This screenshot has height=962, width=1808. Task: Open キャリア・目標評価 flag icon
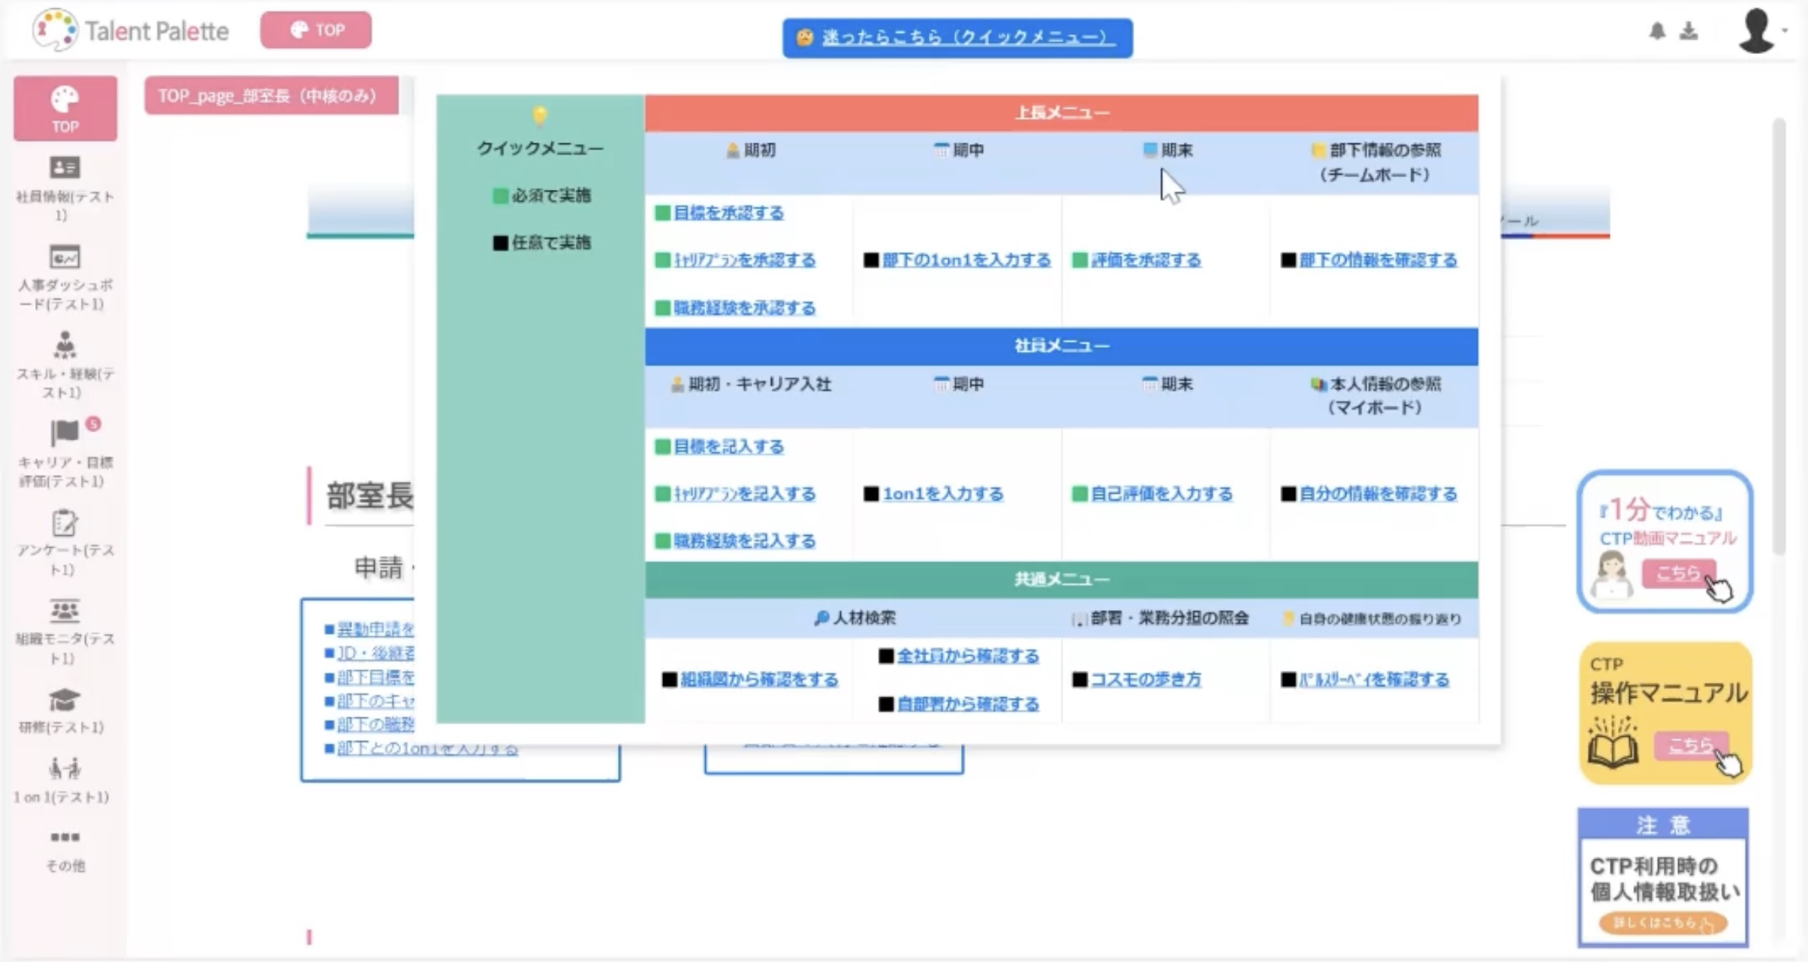pos(65,433)
